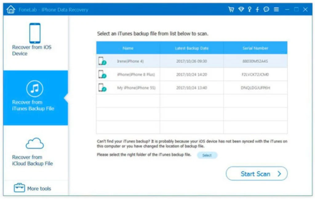This screenshot has height=199, width=315.
Task: Select the My iPhone(iPhone 5S) backup name
Action: 136,88
